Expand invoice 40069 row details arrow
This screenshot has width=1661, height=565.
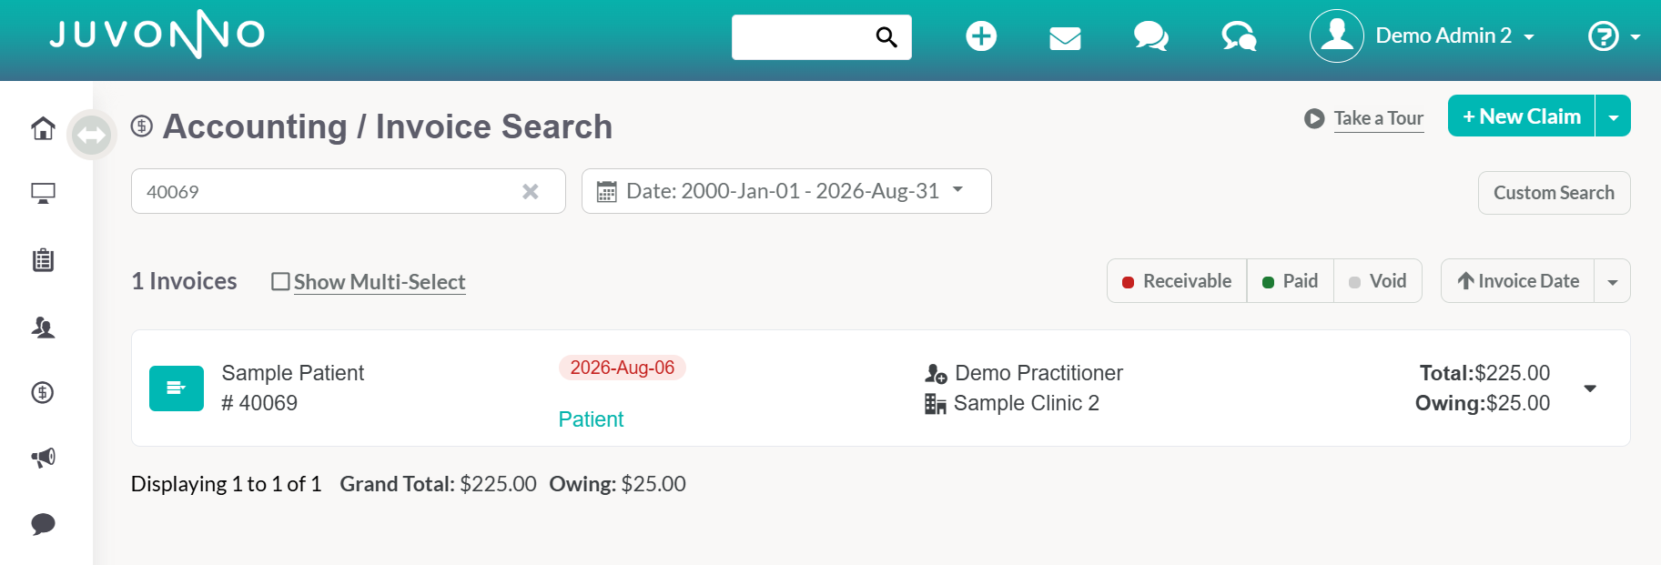click(x=1590, y=388)
